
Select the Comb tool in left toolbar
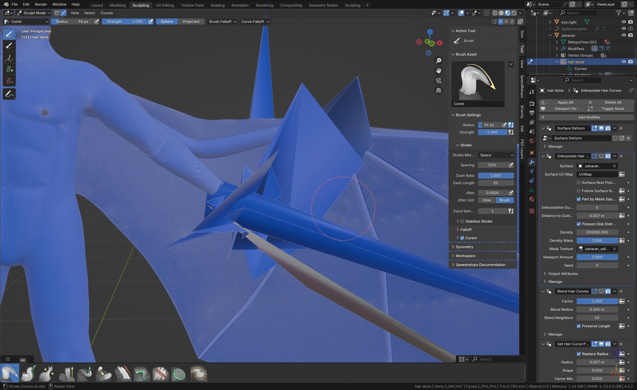(9, 34)
